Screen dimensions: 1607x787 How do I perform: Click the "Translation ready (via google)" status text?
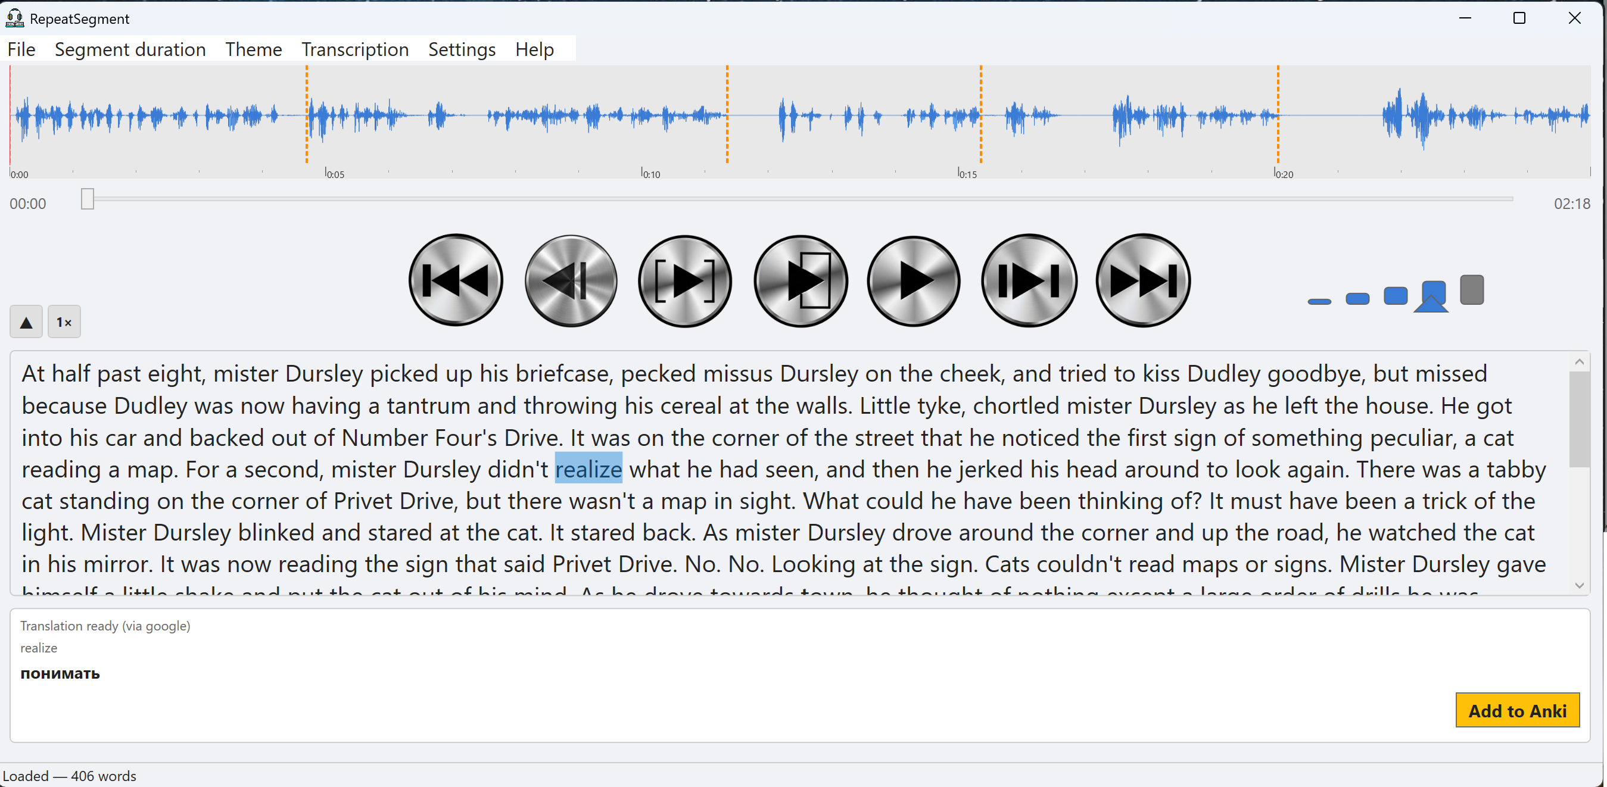[x=105, y=626]
